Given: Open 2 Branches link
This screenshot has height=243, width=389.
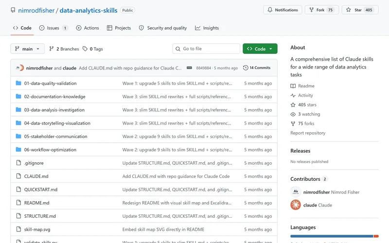Looking at the screenshot, I should (x=64, y=49).
